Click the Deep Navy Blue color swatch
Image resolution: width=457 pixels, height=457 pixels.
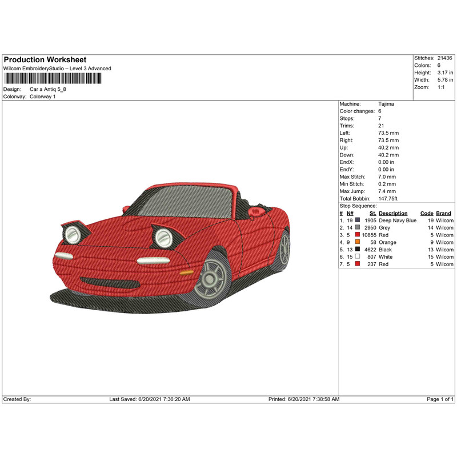pos(358,221)
